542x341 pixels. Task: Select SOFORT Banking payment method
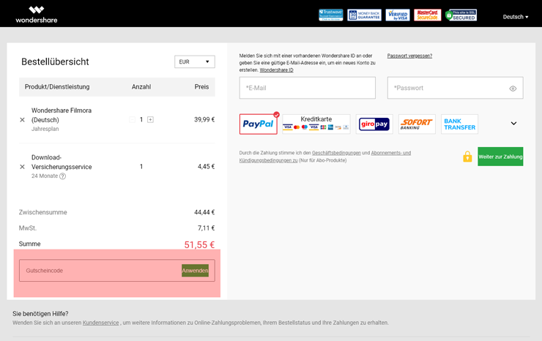[x=417, y=124]
